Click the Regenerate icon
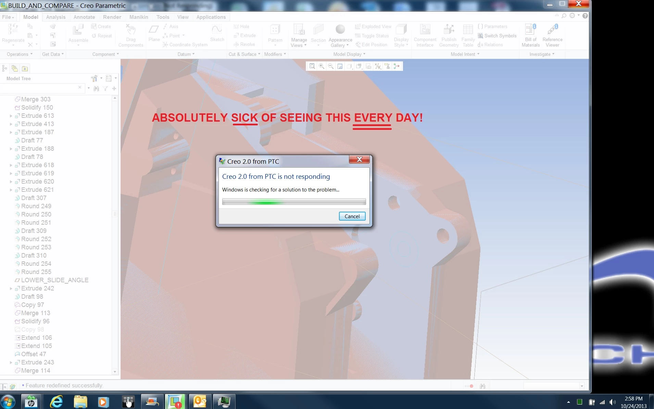 pos(13,30)
